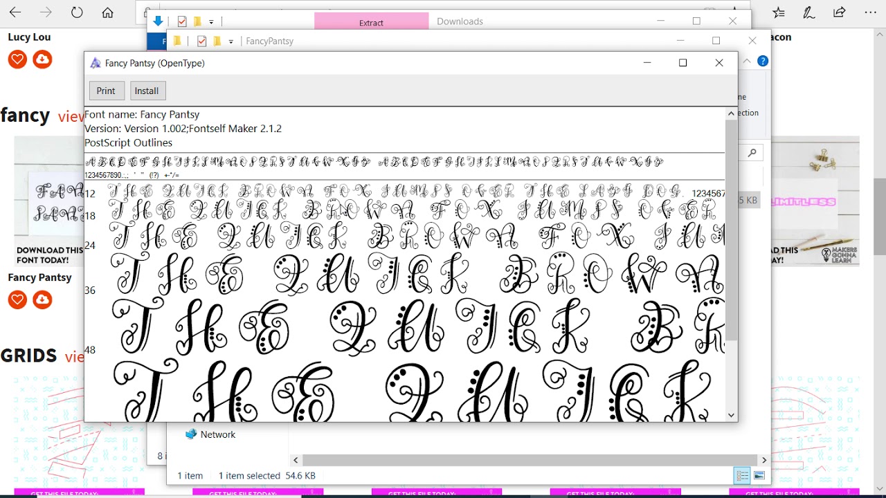Click the Fancy Pantsy title link on webpage
This screenshot has height=498, width=886.
tap(39, 277)
